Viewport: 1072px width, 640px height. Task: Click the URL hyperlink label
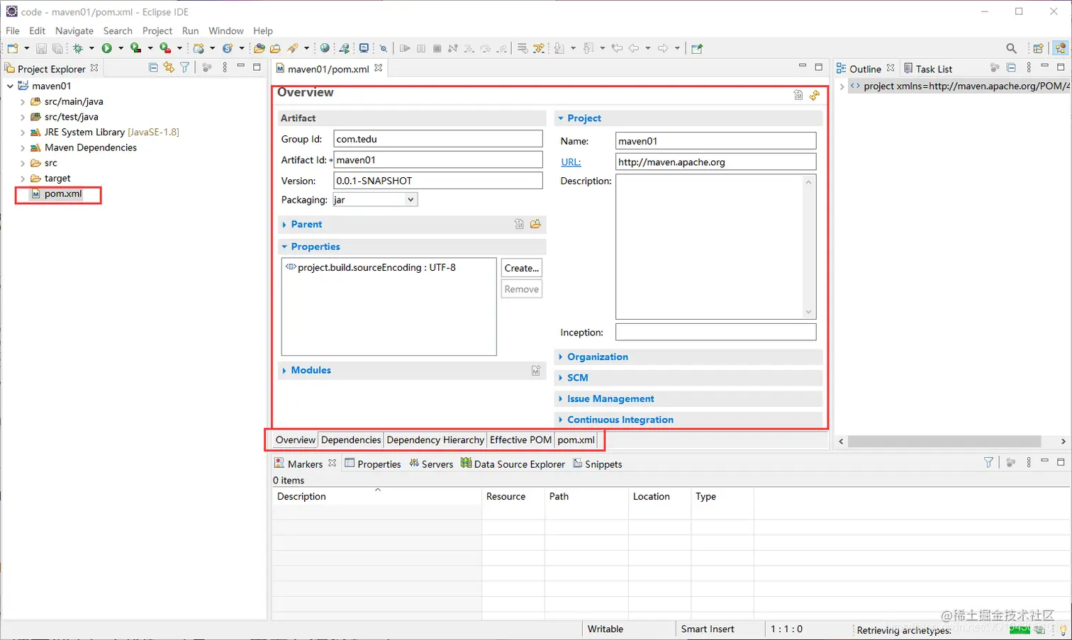571,162
